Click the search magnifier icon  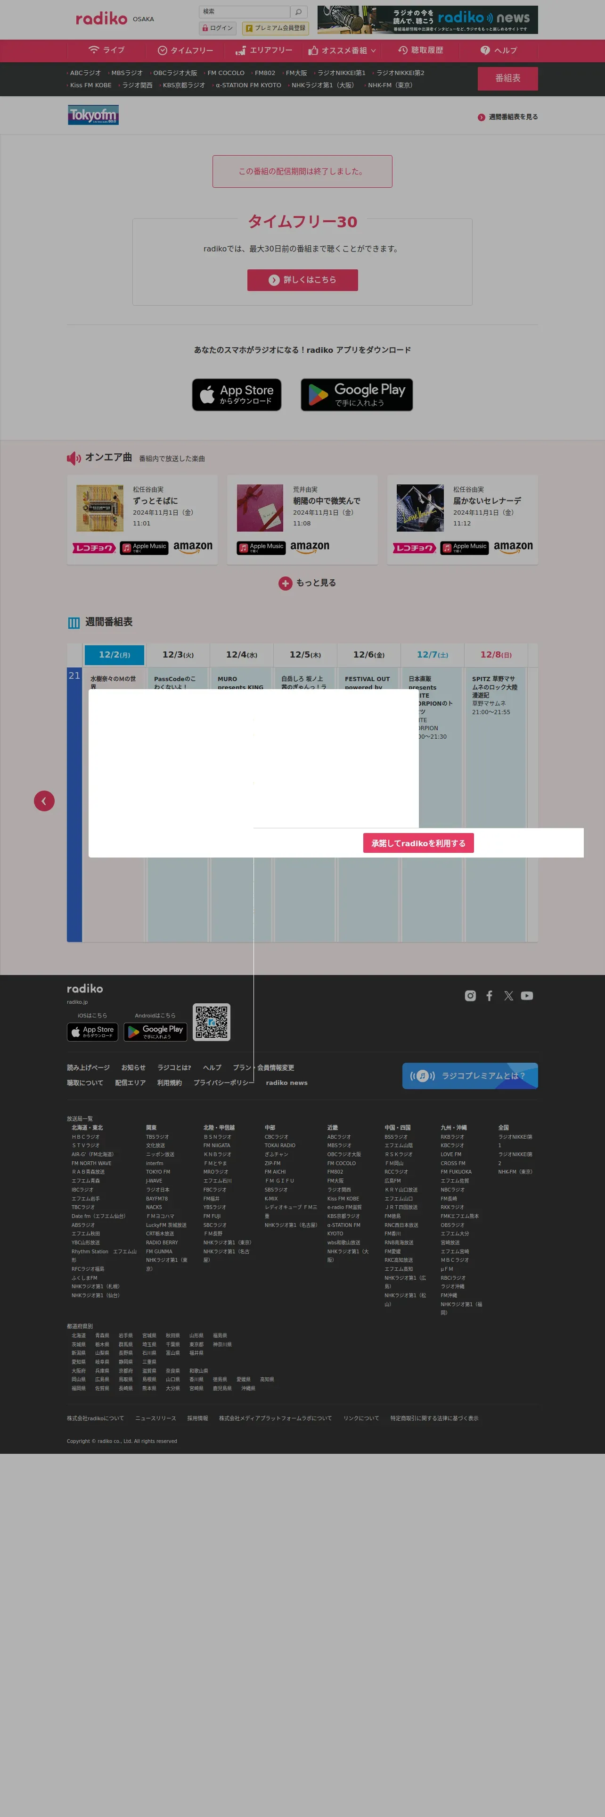pos(299,12)
